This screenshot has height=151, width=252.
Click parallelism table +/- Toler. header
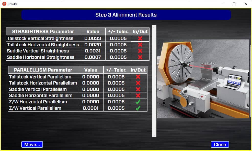(x=116, y=70)
